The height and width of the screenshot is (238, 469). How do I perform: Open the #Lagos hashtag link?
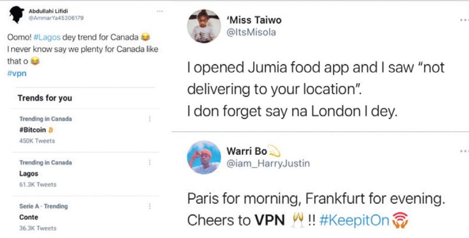pos(47,37)
